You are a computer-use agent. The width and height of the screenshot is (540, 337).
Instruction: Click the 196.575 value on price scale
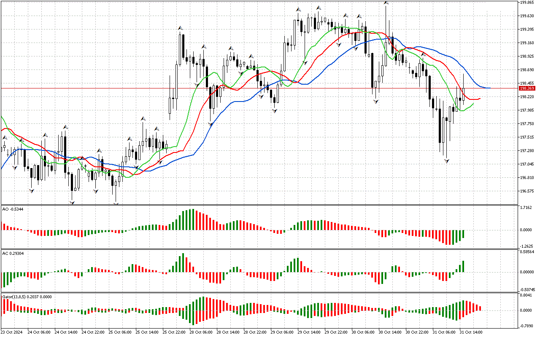coord(527,191)
